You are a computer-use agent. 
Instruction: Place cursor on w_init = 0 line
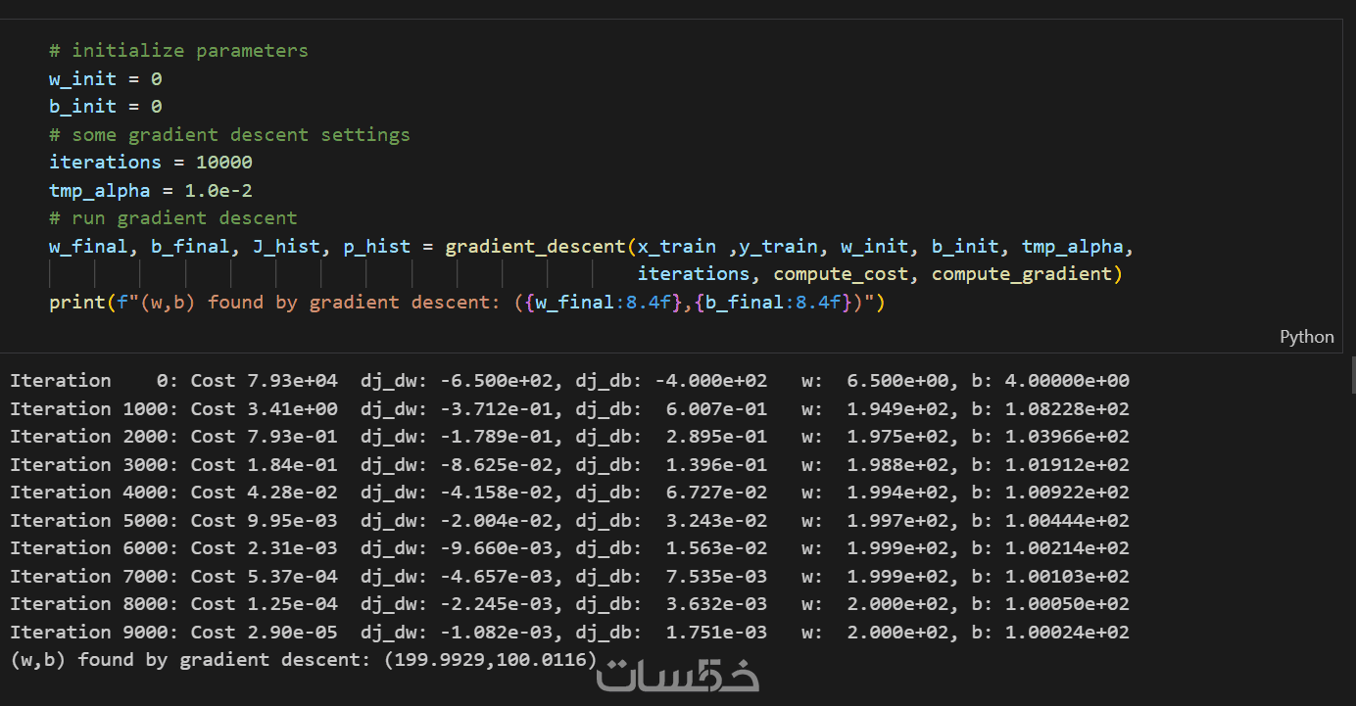coord(106,78)
